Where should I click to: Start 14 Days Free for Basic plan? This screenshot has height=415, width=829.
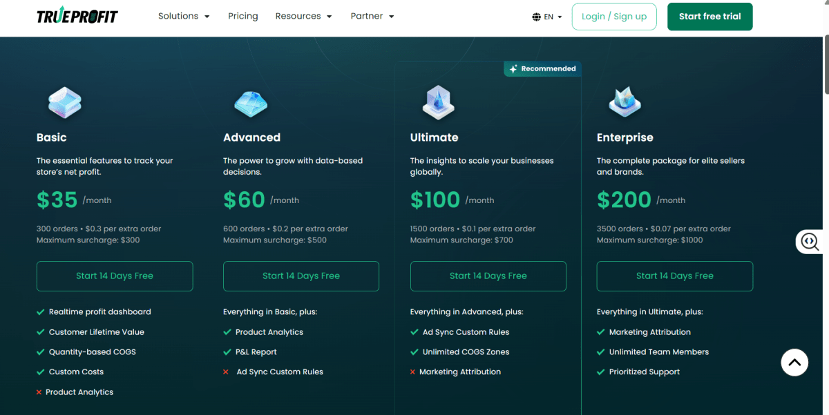tap(115, 276)
